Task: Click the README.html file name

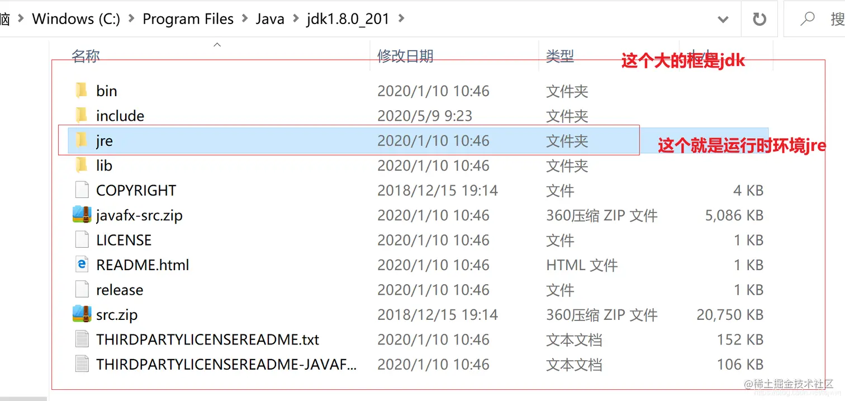Action: pos(143,265)
